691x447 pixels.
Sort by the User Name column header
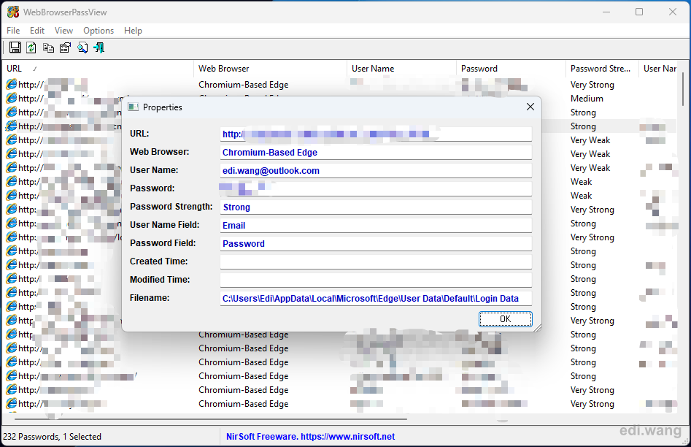[x=401, y=69]
